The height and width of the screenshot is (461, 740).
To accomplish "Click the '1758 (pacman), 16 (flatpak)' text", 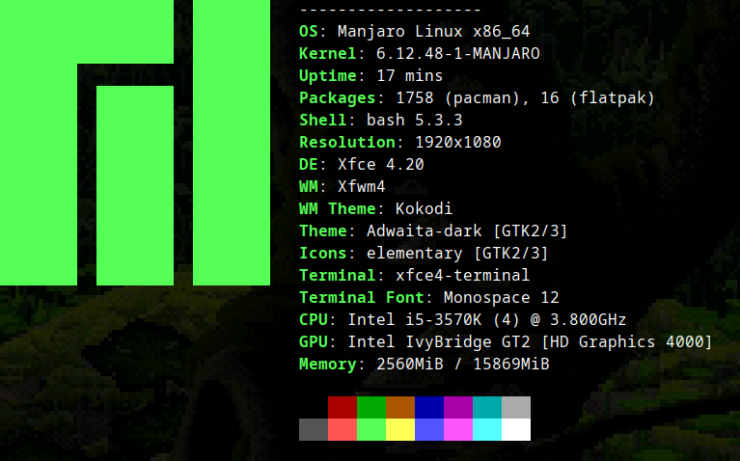I will point(525,98).
